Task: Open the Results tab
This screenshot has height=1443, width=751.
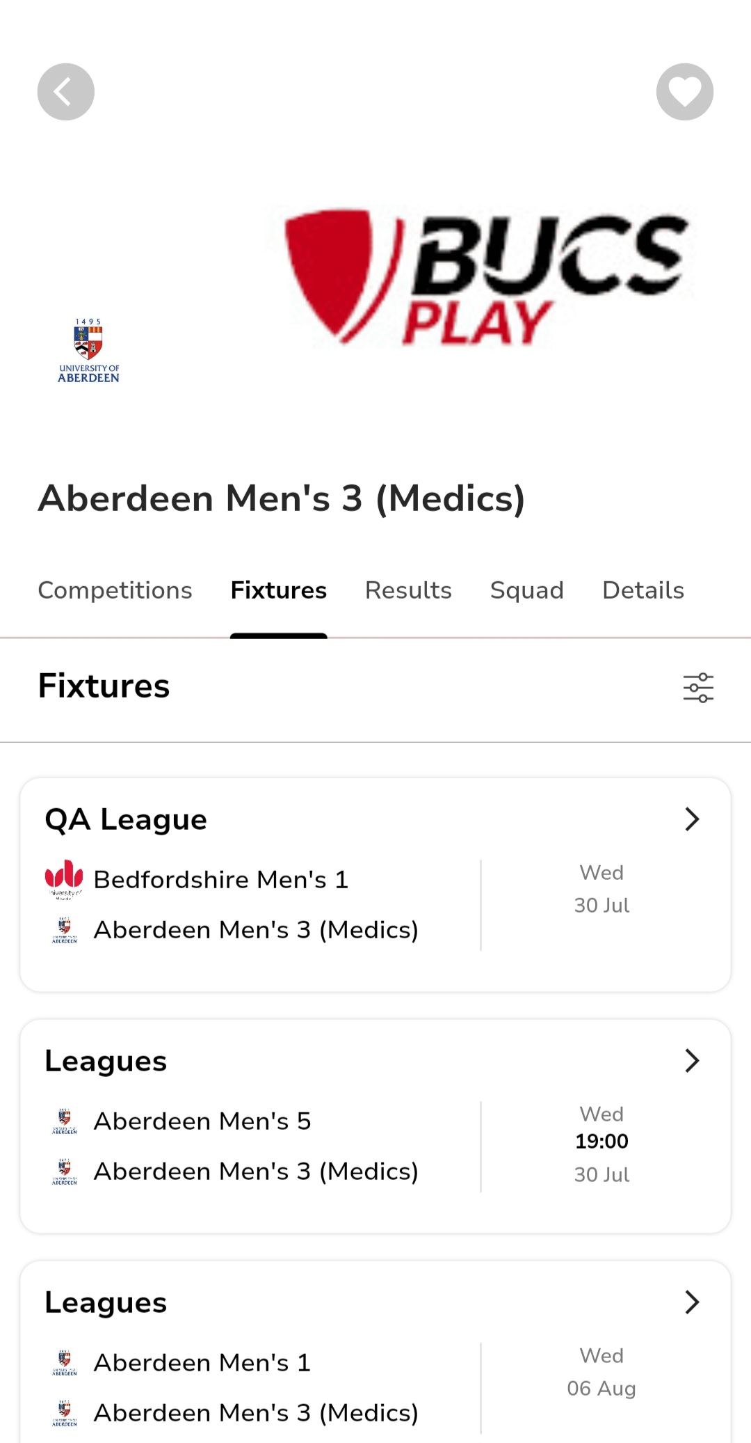Action: click(408, 590)
